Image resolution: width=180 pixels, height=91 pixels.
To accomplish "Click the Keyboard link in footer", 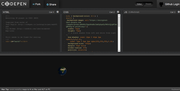I will [176, 90].
